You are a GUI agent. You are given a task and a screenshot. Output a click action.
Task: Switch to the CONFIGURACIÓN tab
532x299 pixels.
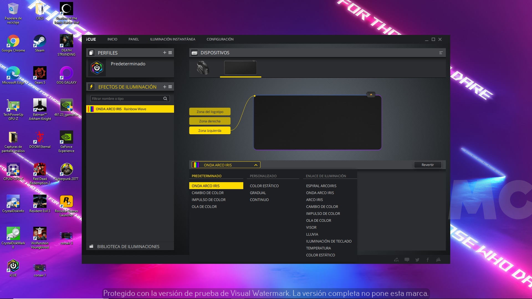[x=220, y=39]
